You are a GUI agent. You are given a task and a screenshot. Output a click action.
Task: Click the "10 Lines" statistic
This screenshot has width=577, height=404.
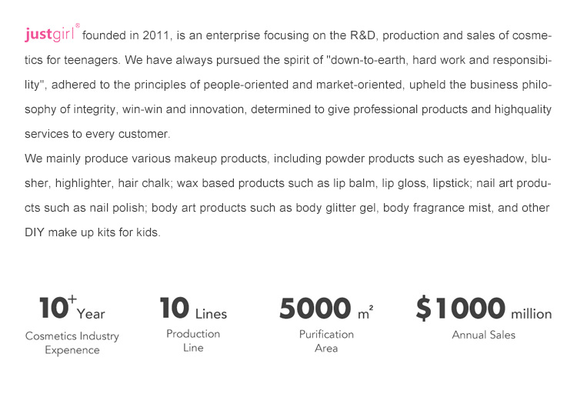pos(193,309)
